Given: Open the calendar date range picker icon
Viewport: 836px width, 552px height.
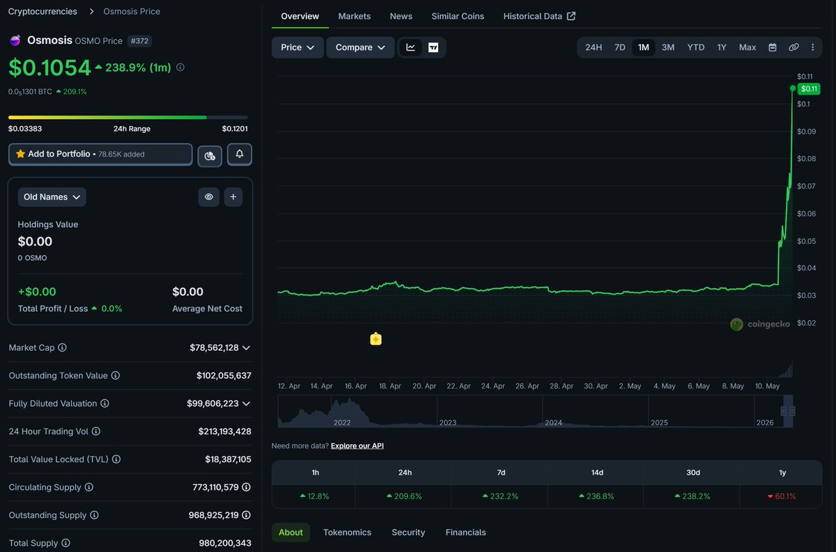Looking at the screenshot, I should (773, 47).
